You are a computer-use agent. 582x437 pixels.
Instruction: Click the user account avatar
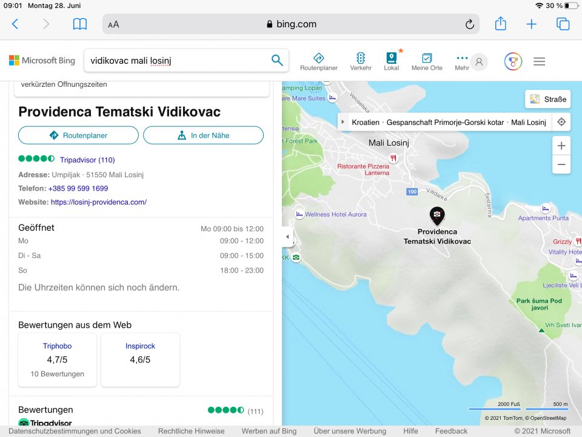479,61
